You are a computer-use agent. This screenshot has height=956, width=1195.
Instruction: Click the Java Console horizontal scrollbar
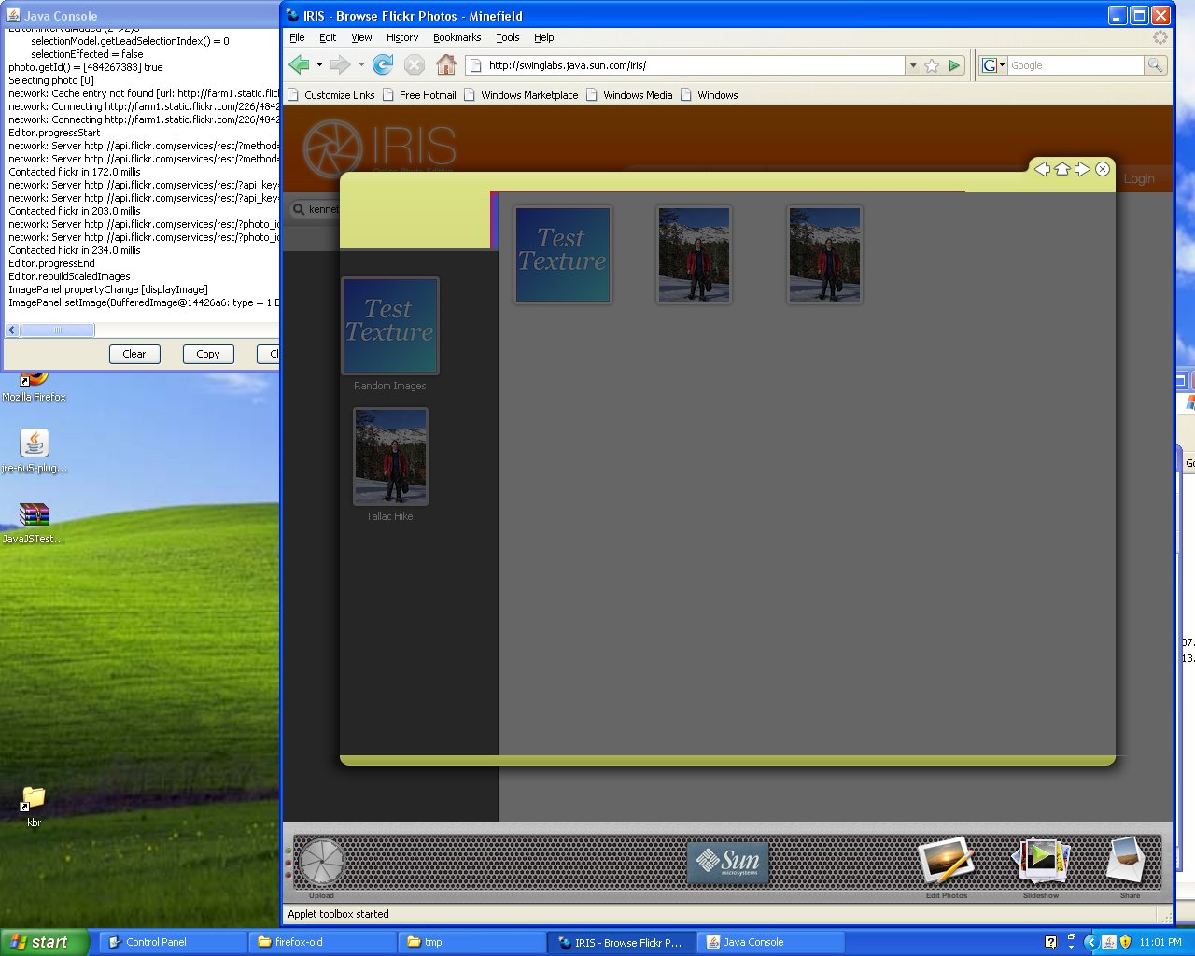(58, 330)
